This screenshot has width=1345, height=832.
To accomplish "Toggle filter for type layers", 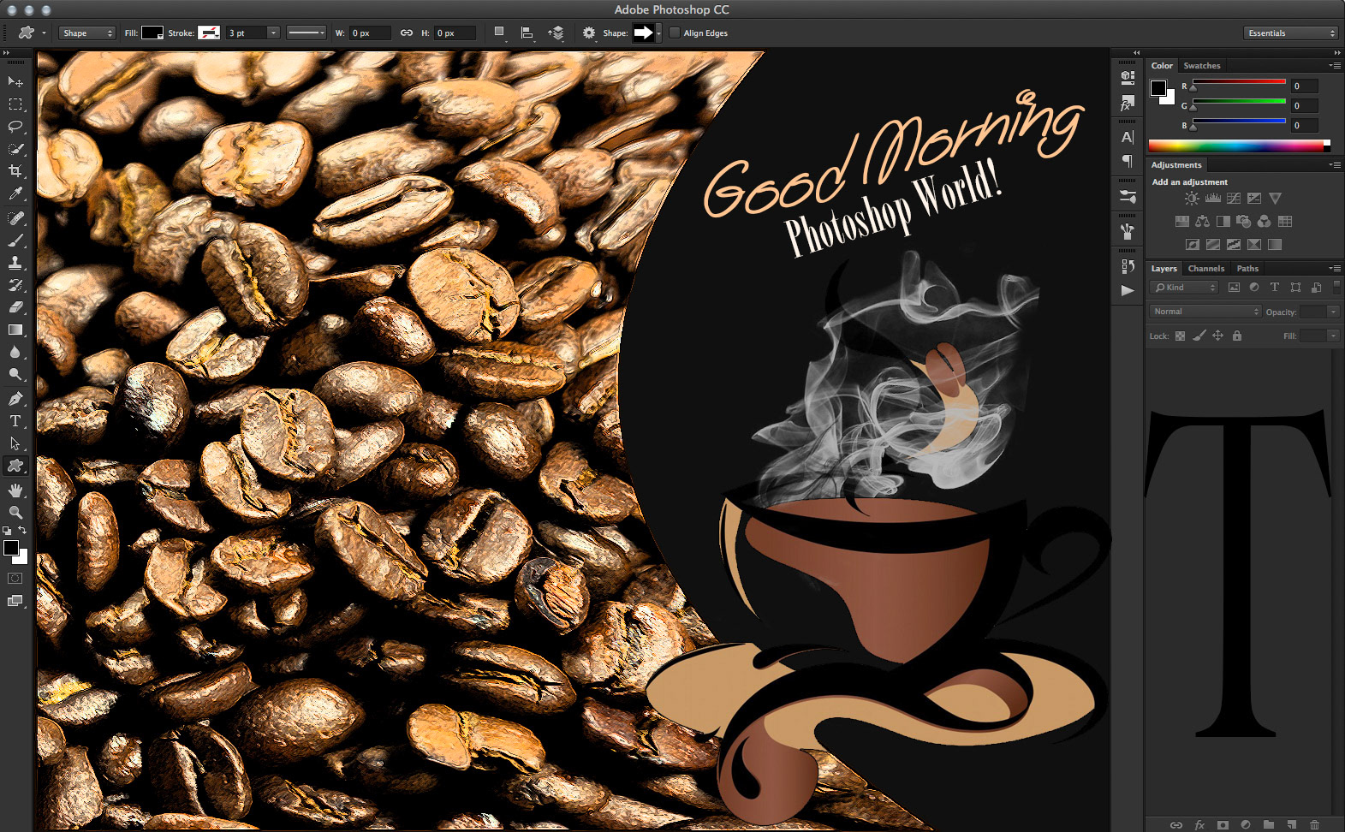I will point(1275,288).
